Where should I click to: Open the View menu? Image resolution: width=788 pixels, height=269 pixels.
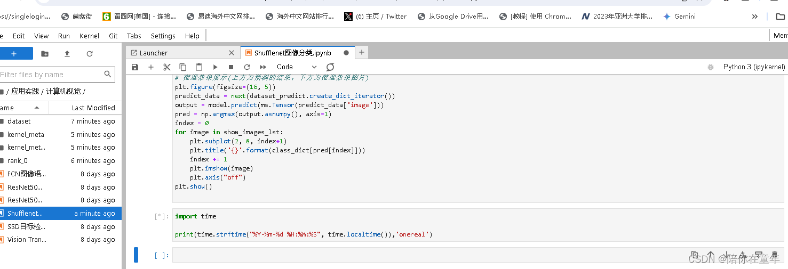point(41,36)
